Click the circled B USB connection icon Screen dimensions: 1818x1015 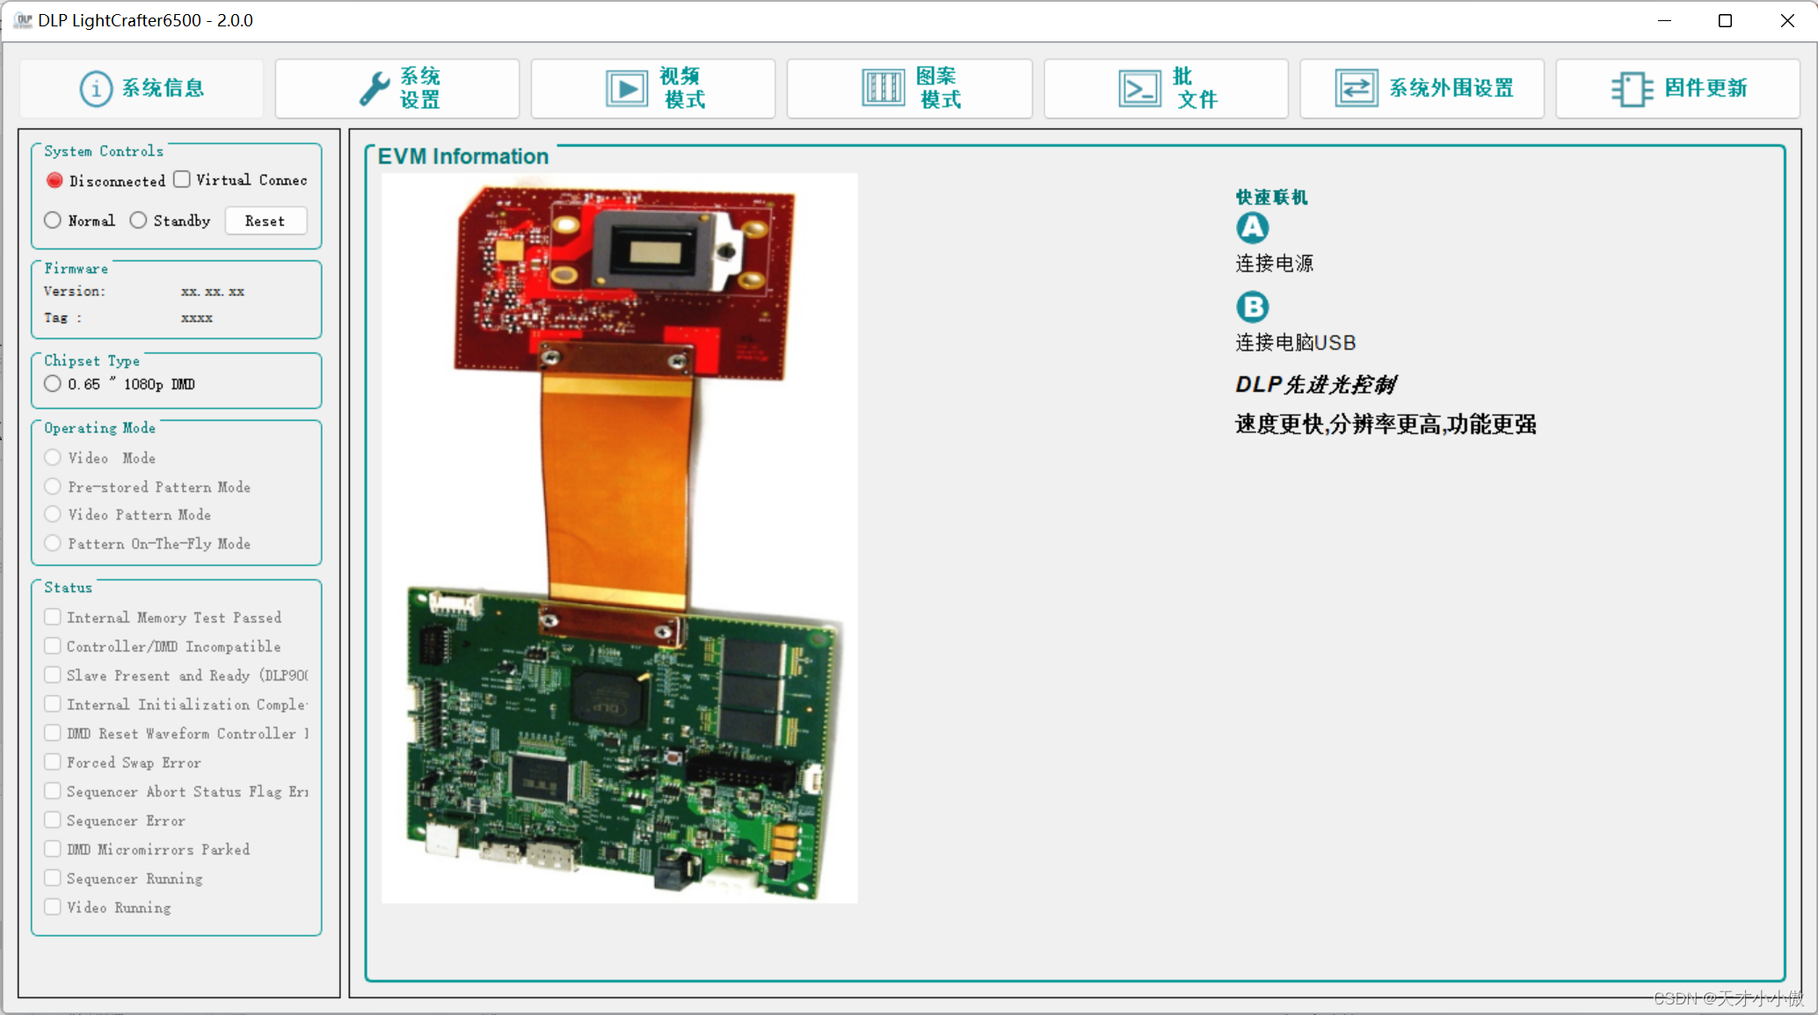click(1252, 307)
